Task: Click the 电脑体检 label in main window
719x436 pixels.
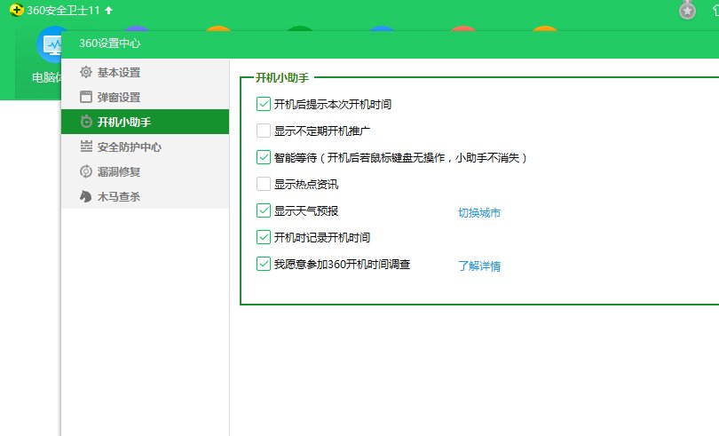Action: coord(46,77)
